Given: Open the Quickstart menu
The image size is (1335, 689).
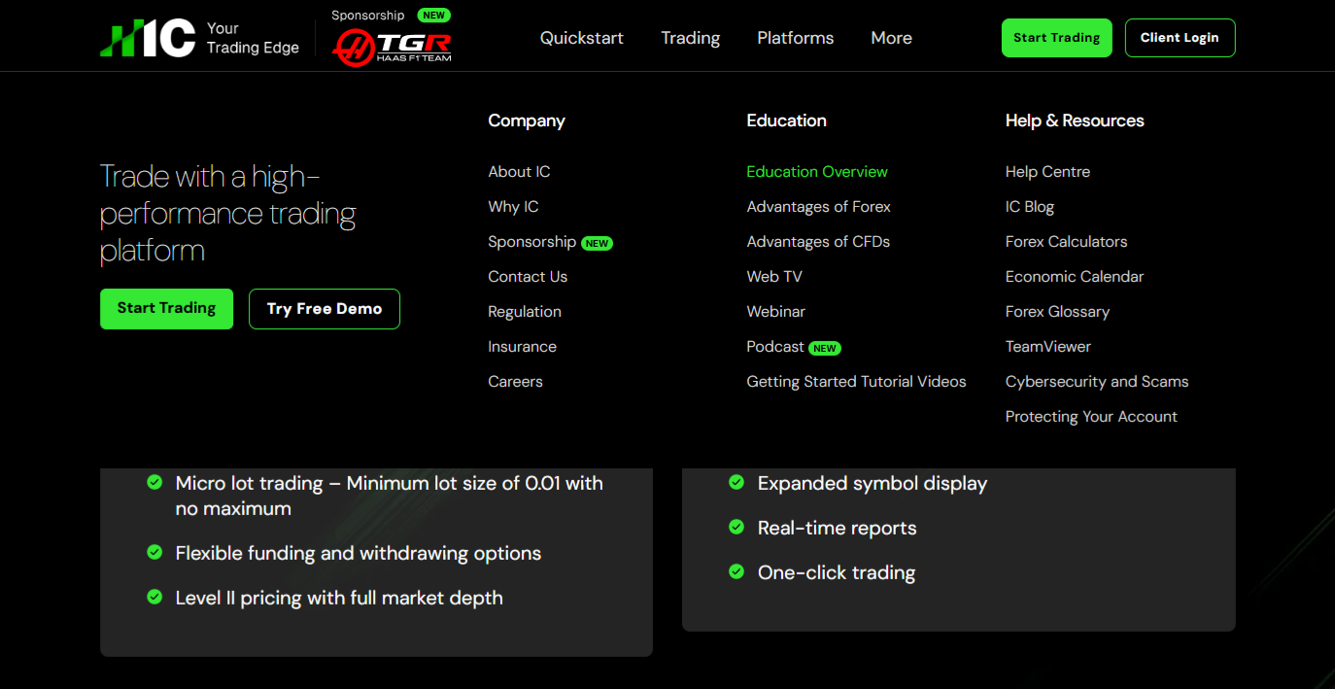Looking at the screenshot, I should [582, 38].
